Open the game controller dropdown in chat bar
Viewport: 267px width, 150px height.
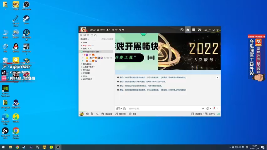pos(119,109)
